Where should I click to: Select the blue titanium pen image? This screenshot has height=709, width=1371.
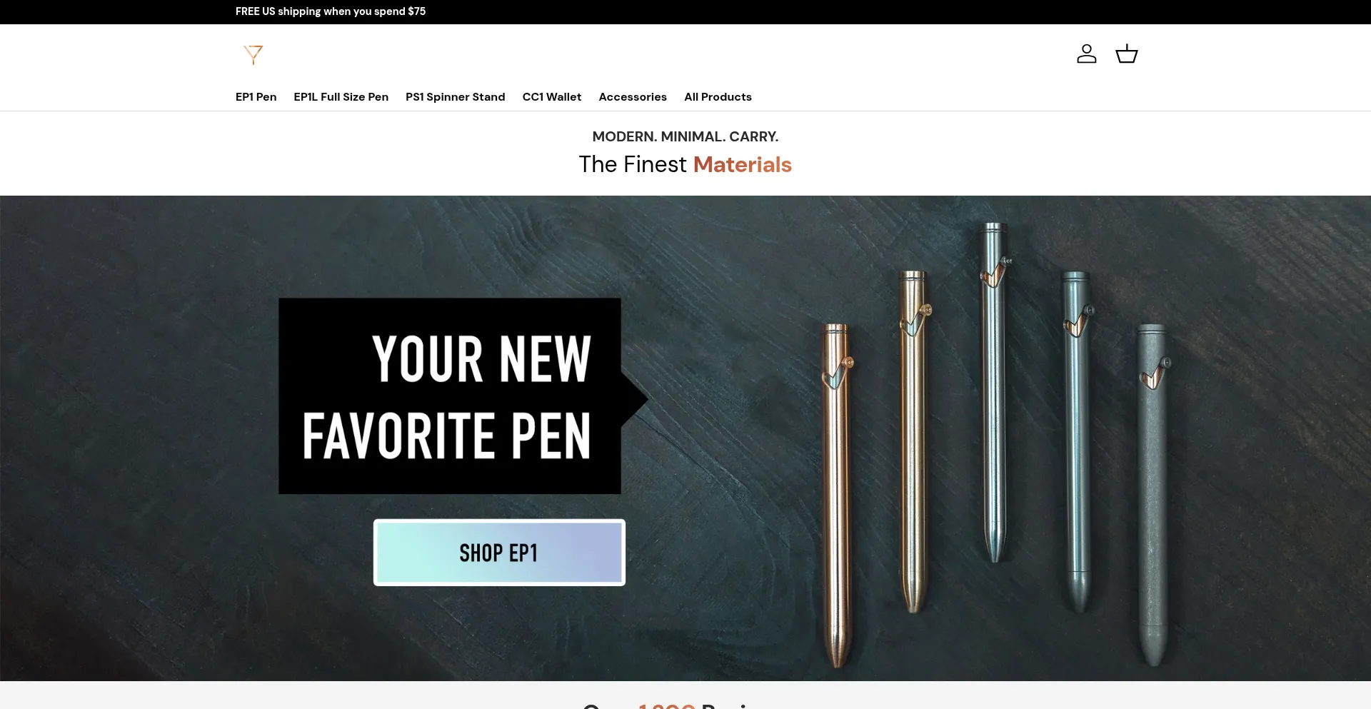(x=1076, y=439)
